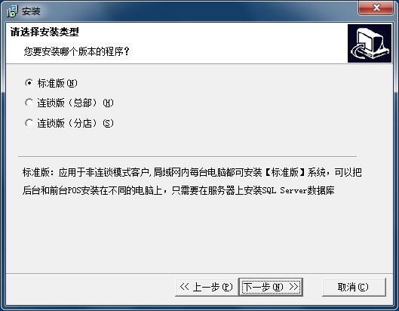The height and width of the screenshot is (311, 399).
Task: Click the installer icon in the title bar
Action: 12,11
